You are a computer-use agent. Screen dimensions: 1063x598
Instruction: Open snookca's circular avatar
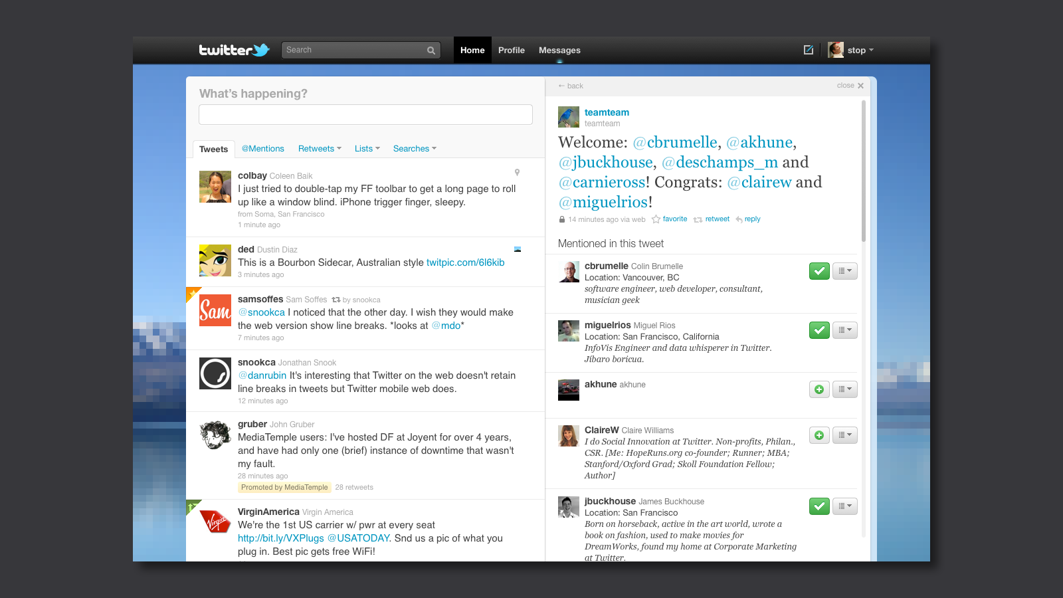[x=215, y=373]
